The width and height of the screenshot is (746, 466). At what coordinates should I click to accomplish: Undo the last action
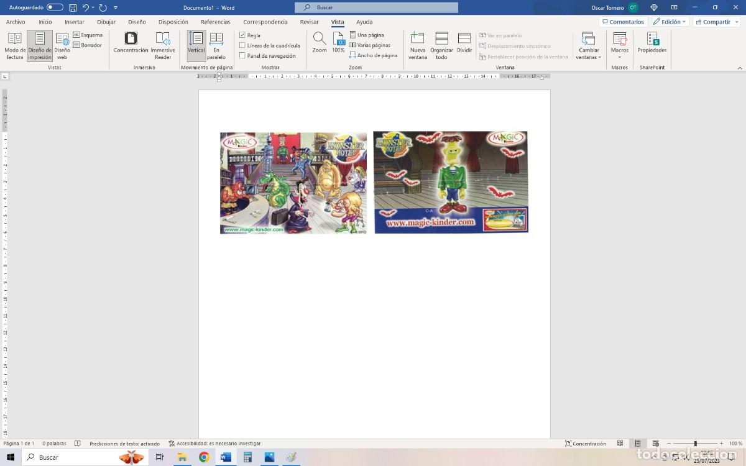86,7
